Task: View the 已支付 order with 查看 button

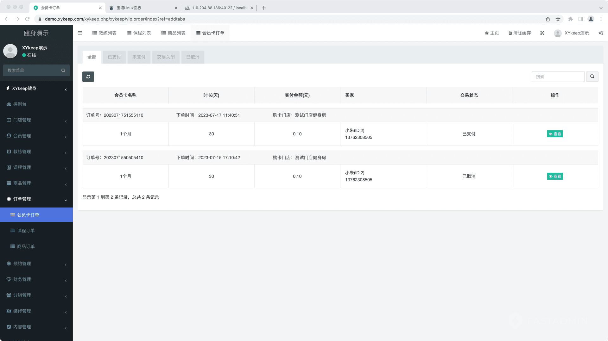Action: [555, 134]
